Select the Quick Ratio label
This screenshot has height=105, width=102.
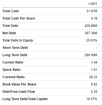pos(11,70)
